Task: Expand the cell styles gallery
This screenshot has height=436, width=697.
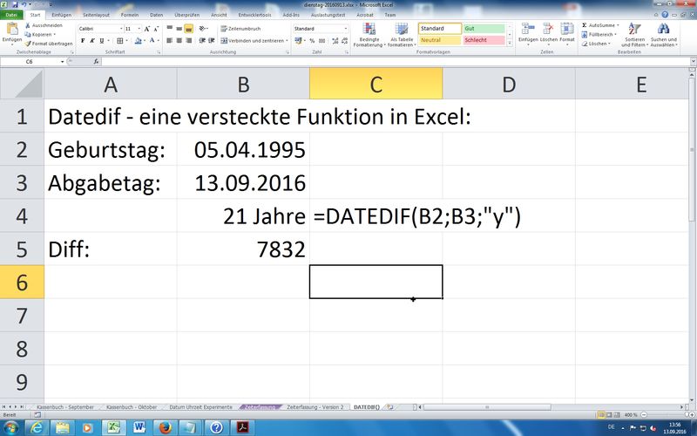Action: click(x=510, y=43)
